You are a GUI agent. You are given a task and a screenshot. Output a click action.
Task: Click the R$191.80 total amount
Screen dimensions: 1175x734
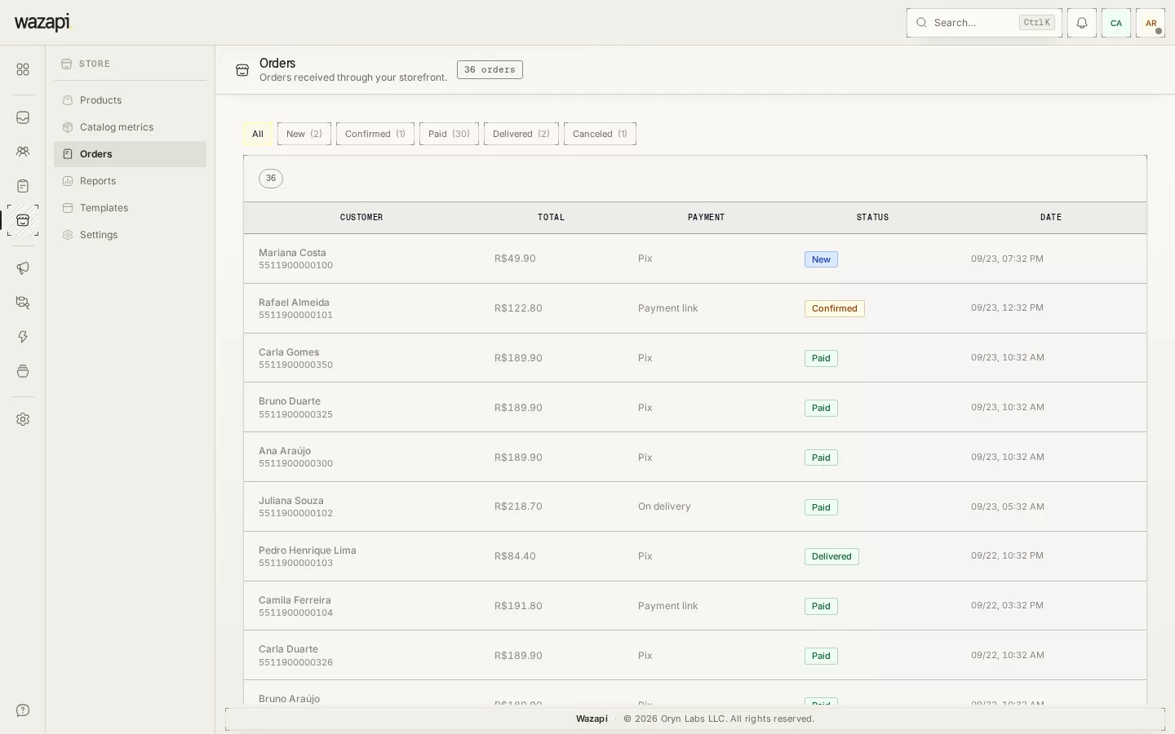coord(518,606)
